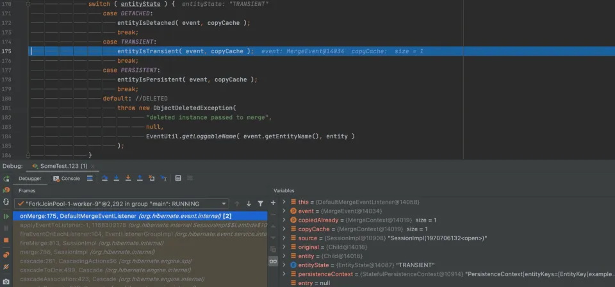Expand the 'entityState' variable node

[284, 265]
